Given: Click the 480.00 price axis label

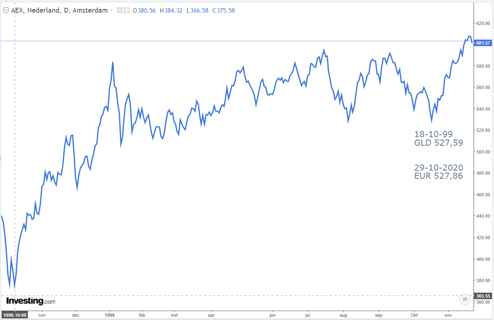Looking at the screenshot, I should pos(483,173).
